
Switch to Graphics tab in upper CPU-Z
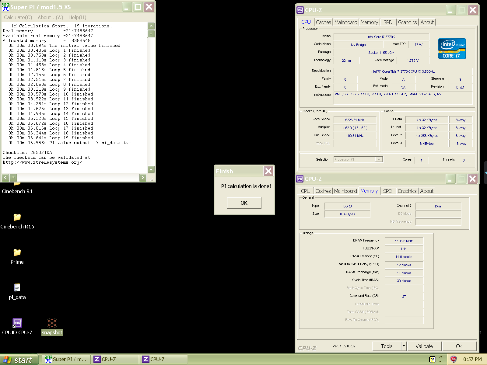tap(407, 22)
